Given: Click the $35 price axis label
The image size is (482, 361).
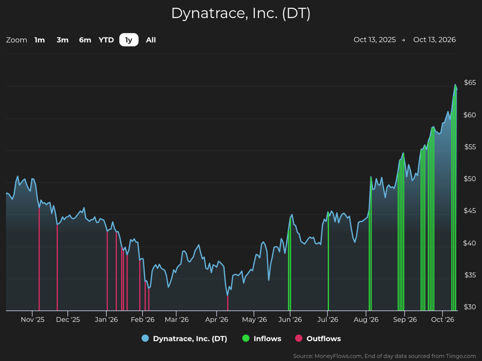Looking at the screenshot, I should coord(470,275).
